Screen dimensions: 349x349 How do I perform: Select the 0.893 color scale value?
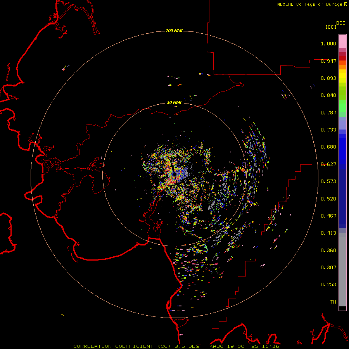point(328,78)
